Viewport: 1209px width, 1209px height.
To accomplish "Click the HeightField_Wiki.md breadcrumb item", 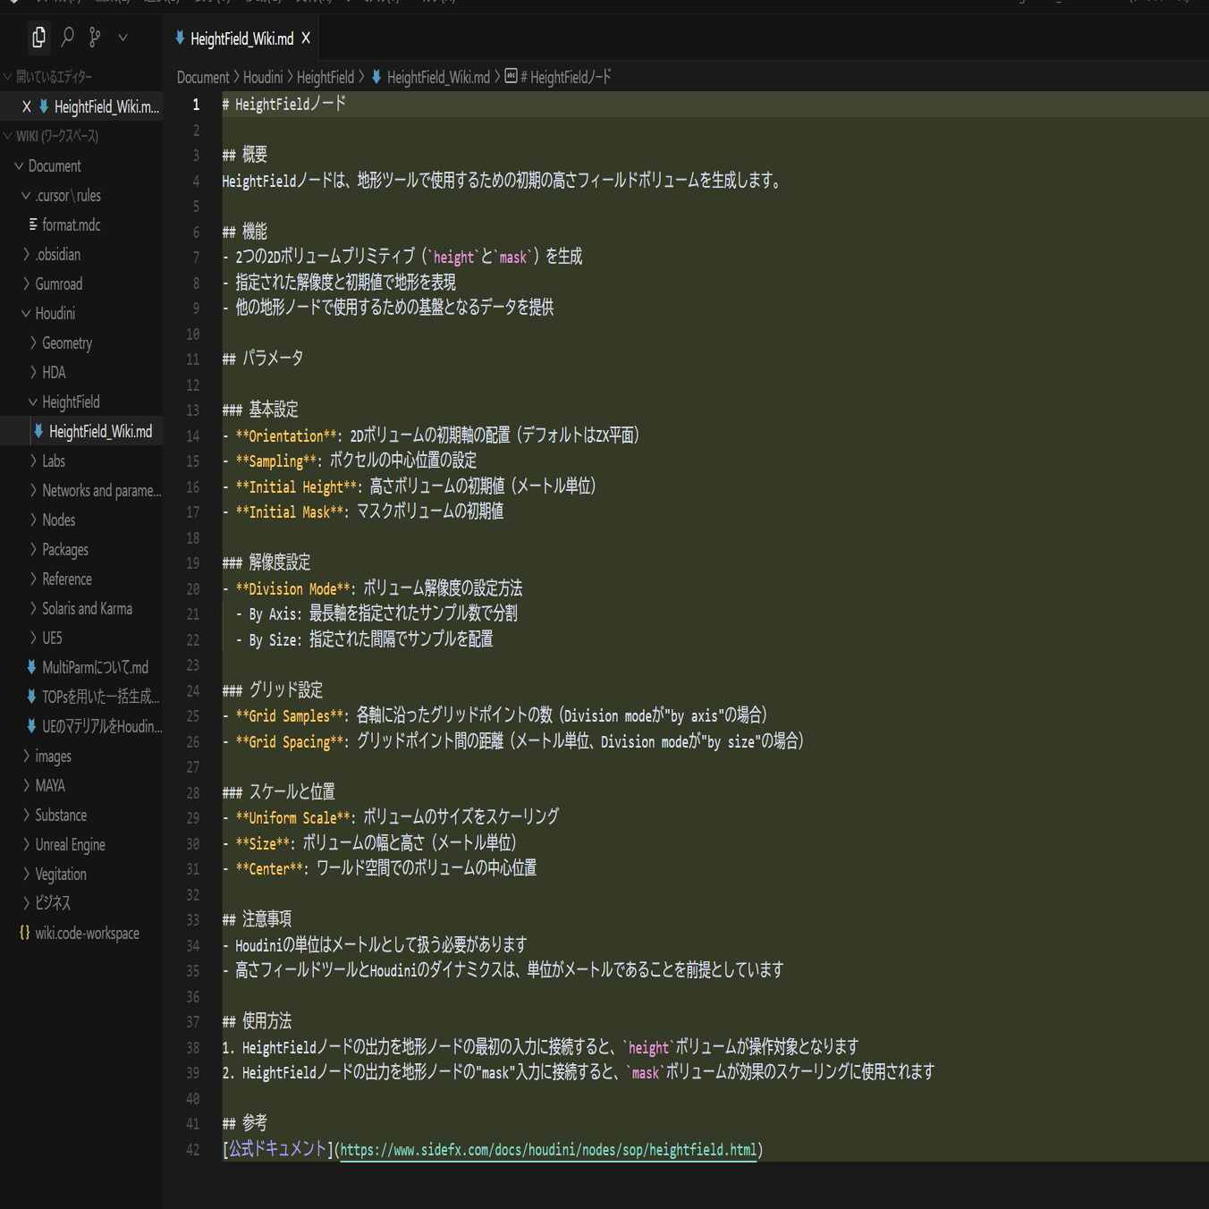I will 438,78.
